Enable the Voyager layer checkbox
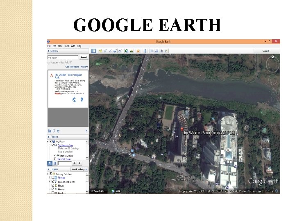The image size is (295, 221). [x=53, y=178]
